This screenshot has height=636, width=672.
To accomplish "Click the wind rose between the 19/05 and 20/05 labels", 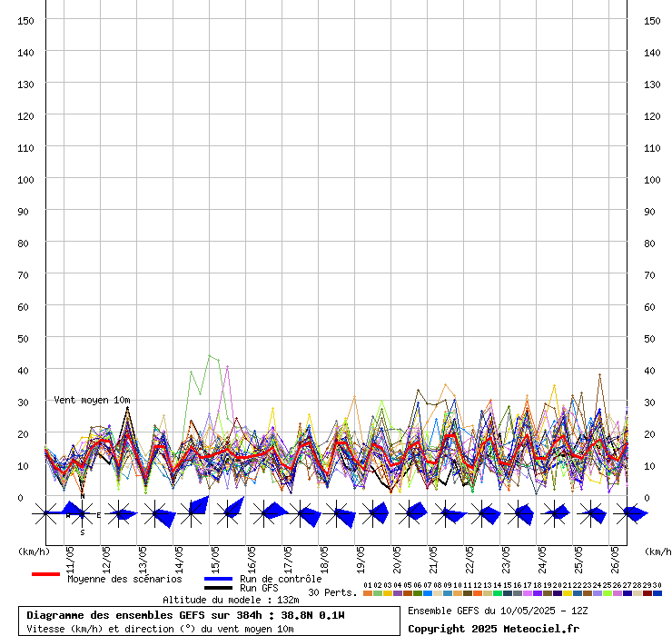I will tap(374, 513).
